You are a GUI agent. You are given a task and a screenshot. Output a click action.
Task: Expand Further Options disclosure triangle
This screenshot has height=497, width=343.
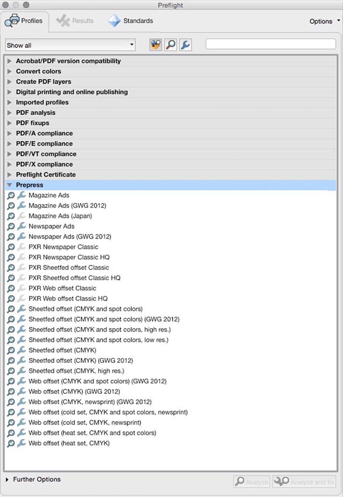pos(7,480)
